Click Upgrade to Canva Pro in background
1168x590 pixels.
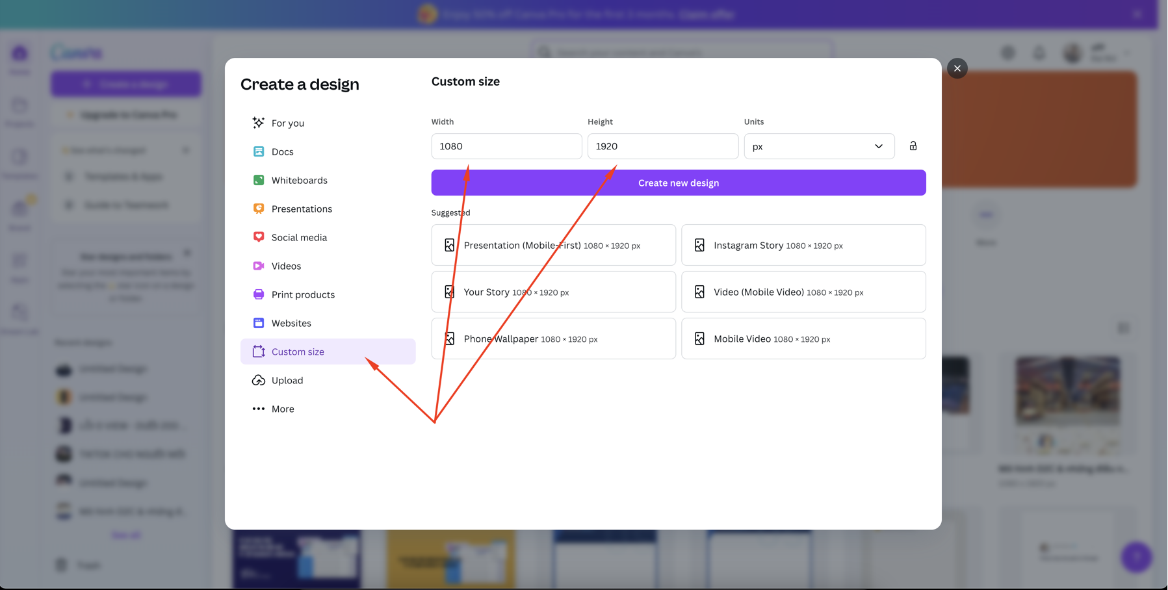(x=126, y=115)
